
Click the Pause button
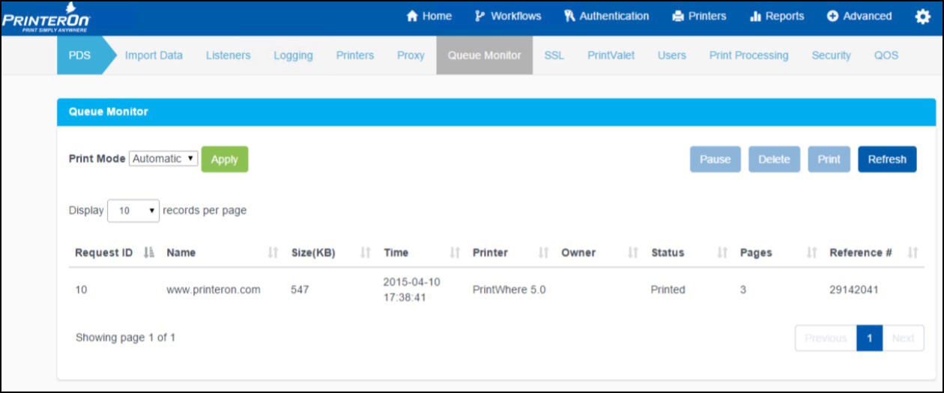click(x=715, y=159)
